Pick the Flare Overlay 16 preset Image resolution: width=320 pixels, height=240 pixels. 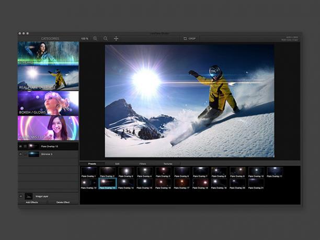tap(163, 184)
